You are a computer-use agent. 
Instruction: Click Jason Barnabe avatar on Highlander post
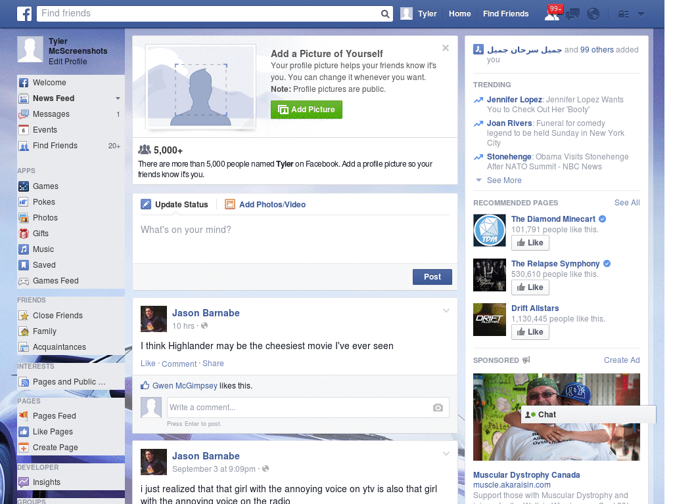coord(154,319)
